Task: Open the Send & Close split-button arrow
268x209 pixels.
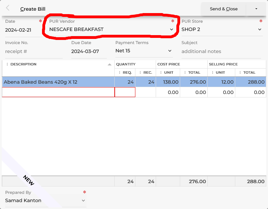Action: (x=256, y=9)
